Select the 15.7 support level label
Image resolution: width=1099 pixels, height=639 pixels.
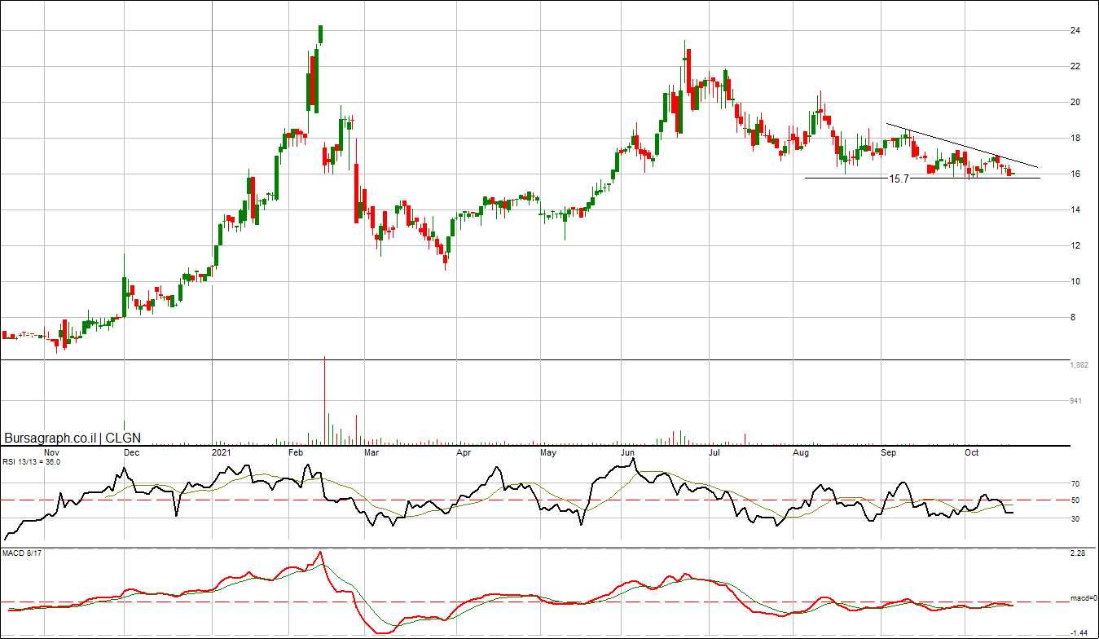[899, 178]
